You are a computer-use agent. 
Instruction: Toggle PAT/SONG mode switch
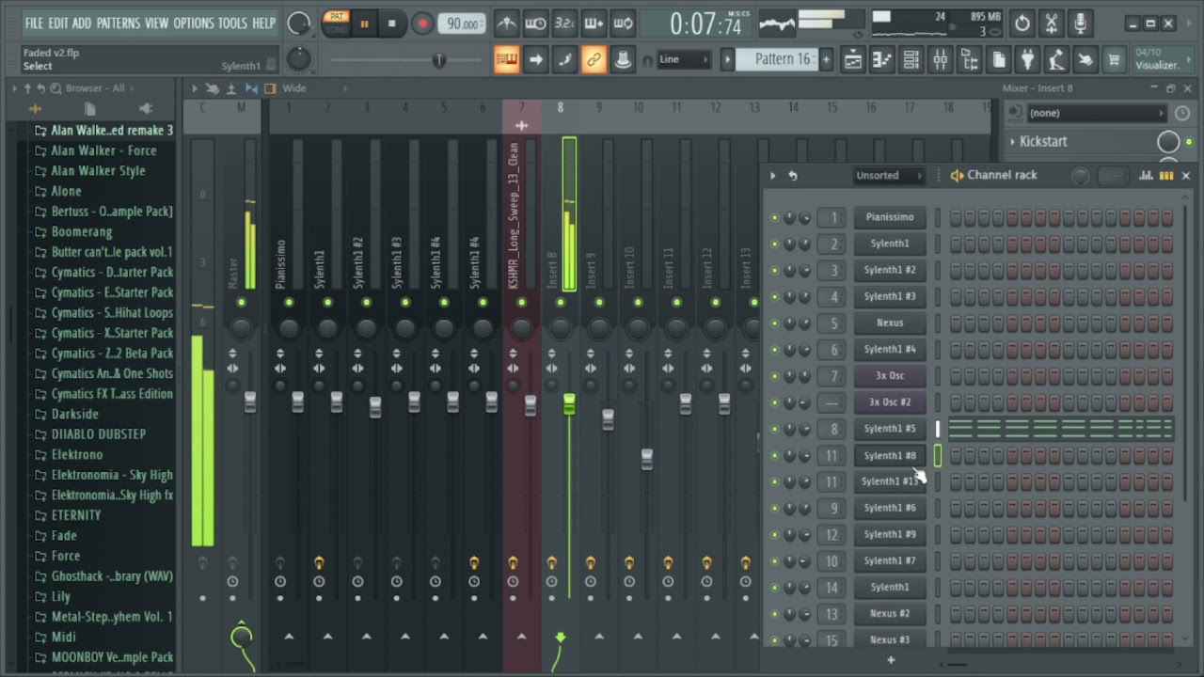(336, 23)
